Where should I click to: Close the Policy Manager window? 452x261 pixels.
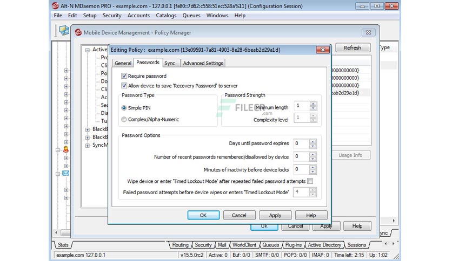(368, 32)
